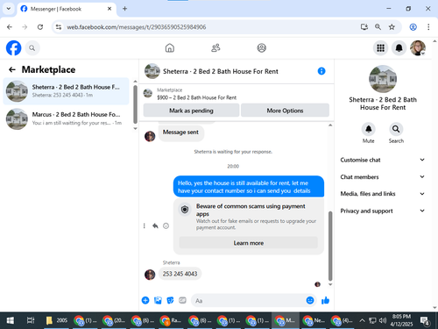Expand Privacy and support section
Screen dimensions: 438x329
tap(383, 211)
